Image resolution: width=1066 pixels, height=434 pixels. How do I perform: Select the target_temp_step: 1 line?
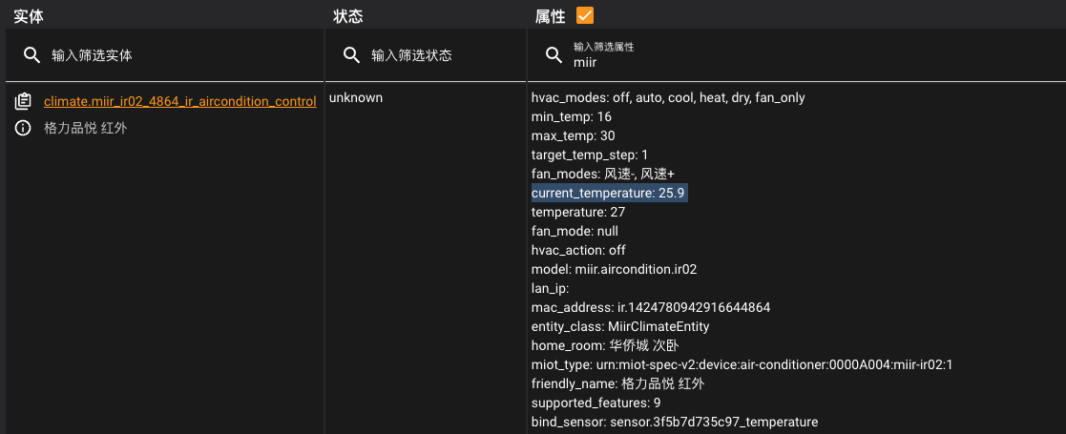(x=590, y=155)
